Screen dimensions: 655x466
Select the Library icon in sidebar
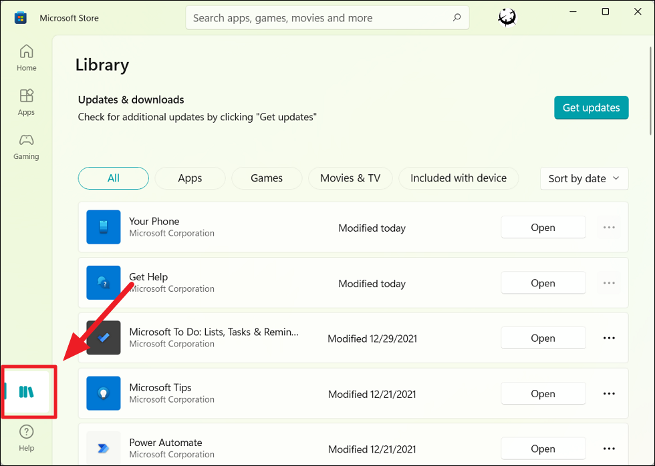26,392
